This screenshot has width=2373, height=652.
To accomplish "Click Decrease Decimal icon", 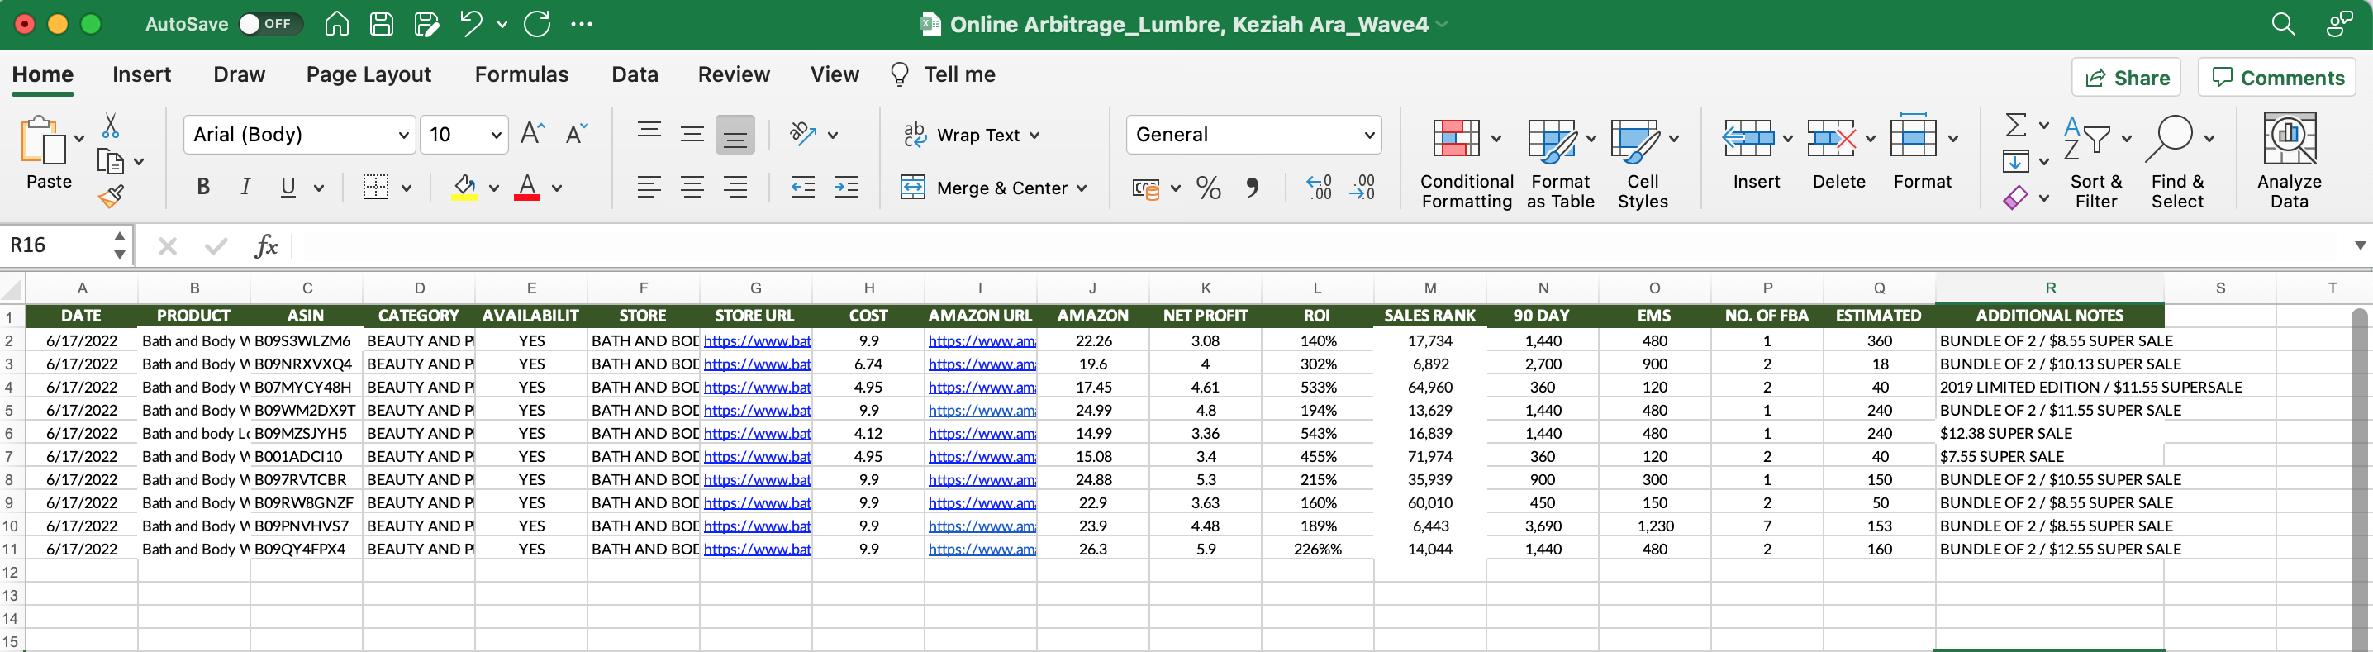I will click(1362, 188).
